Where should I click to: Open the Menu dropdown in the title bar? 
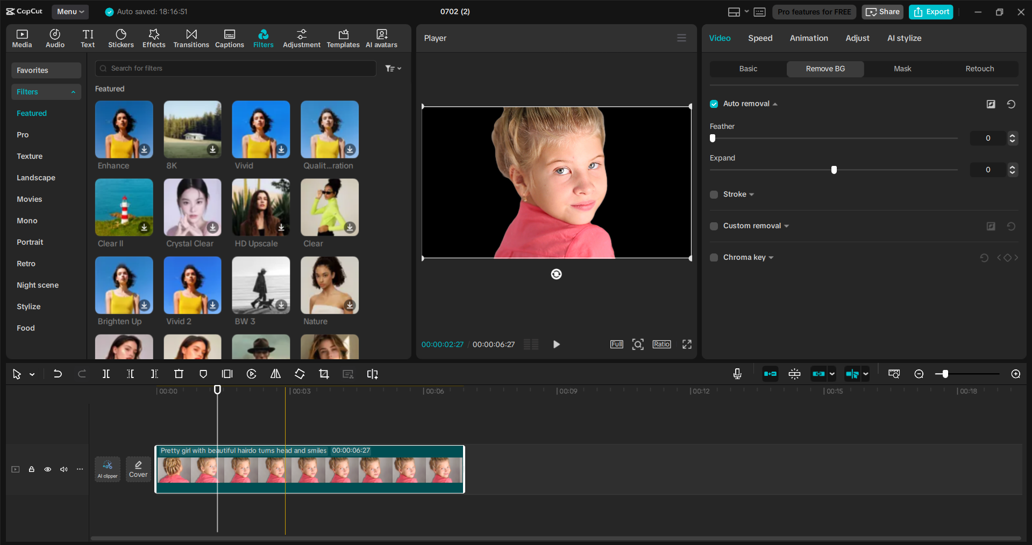click(70, 11)
